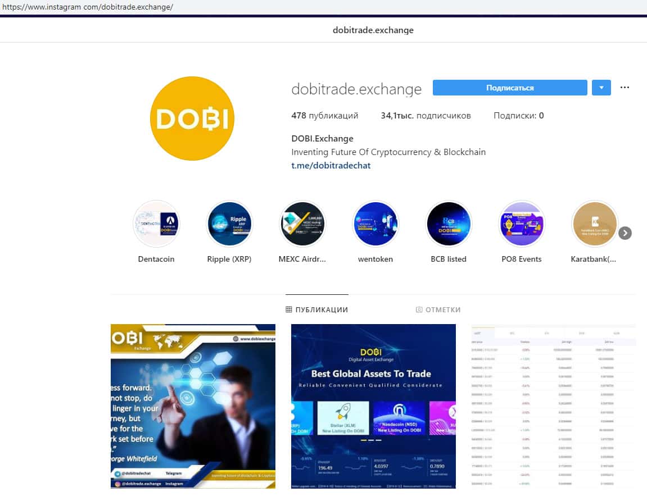Open the Ripple (XRP) story highlight
Viewport: 647px width, 501px height.
229,224
